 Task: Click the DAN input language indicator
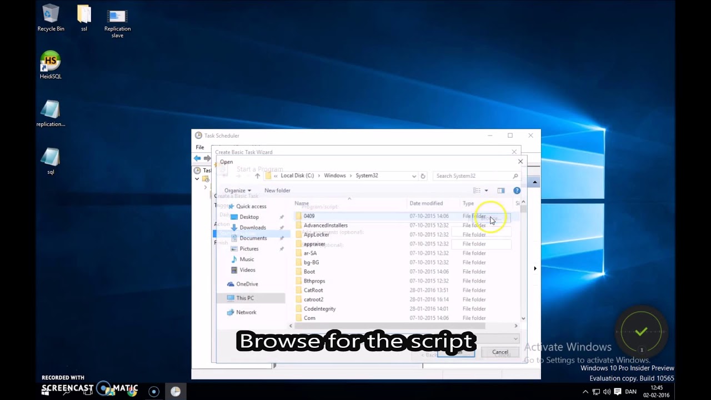[x=630, y=392]
